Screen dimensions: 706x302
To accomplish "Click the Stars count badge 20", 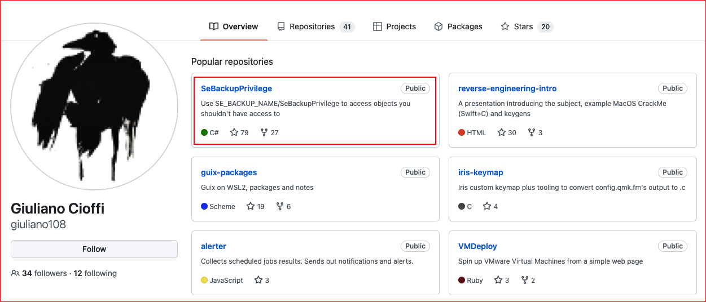I will [x=545, y=26].
